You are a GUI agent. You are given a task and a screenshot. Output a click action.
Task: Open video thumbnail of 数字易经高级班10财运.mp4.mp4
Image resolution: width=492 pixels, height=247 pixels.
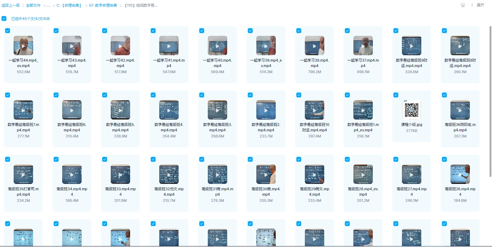coord(315,110)
